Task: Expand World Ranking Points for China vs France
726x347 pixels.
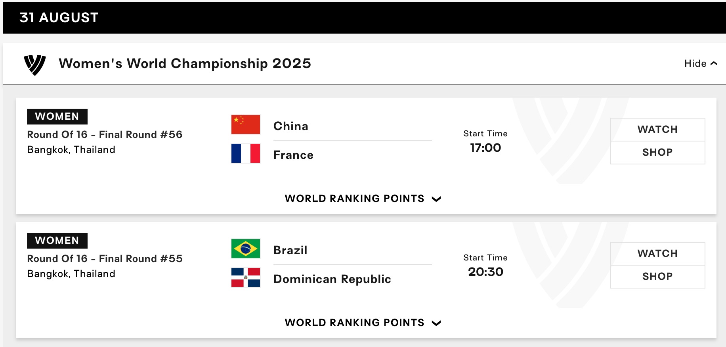Action: tap(363, 199)
